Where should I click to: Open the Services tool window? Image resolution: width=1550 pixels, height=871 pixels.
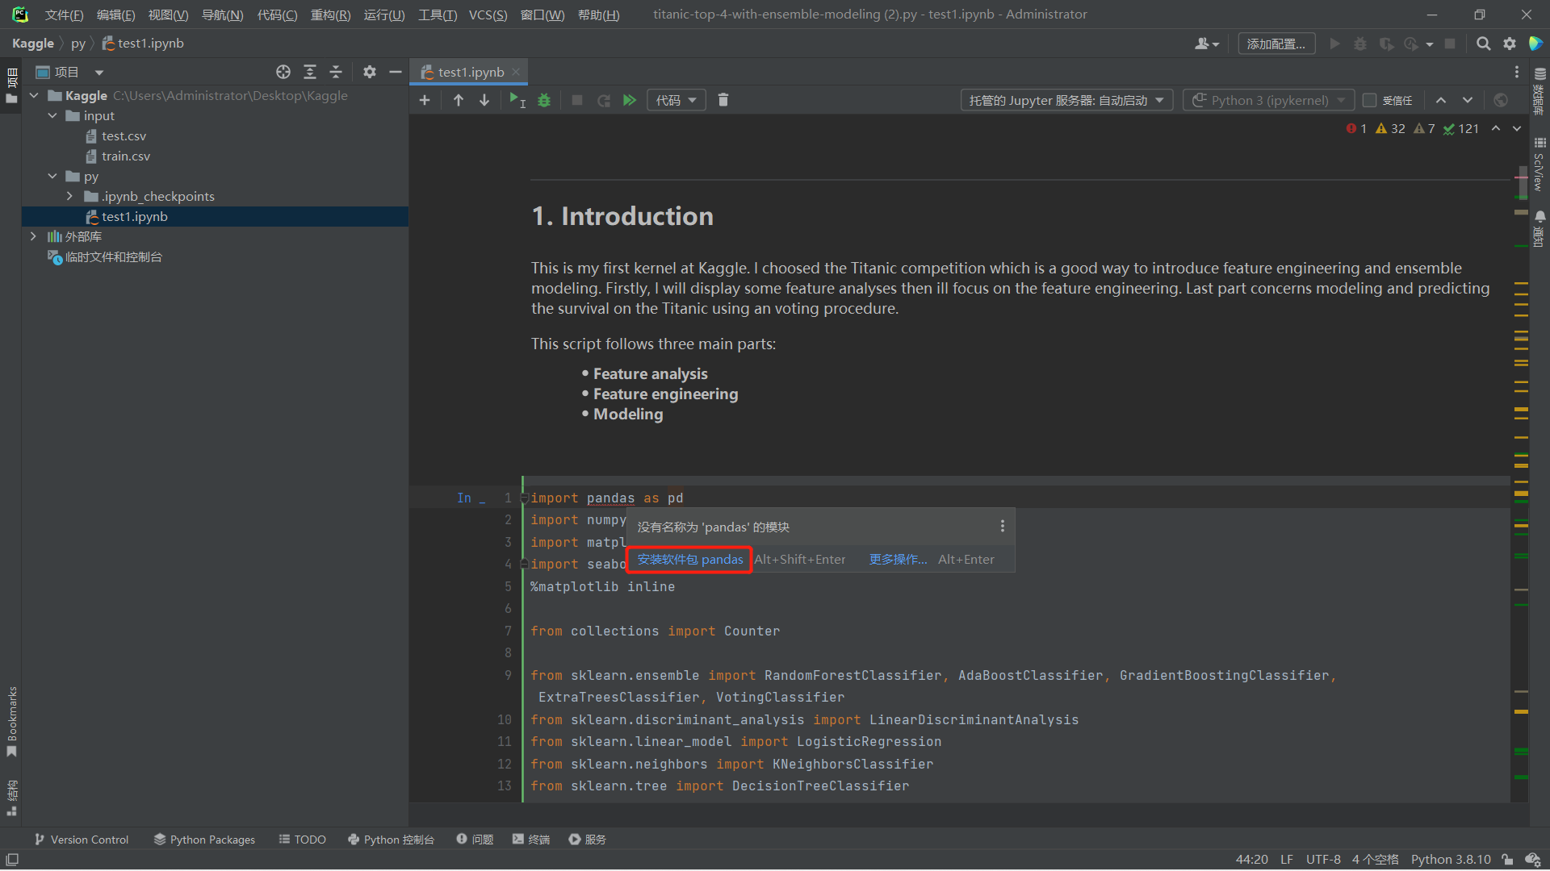point(588,840)
